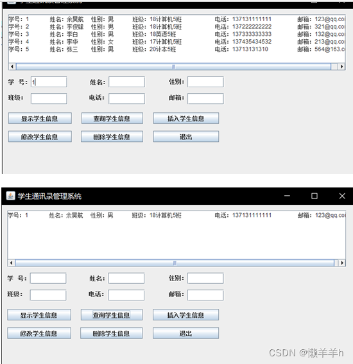The height and width of the screenshot is (364, 353).
Task: Select name 李华 in upper window list
Action: coord(72,42)
